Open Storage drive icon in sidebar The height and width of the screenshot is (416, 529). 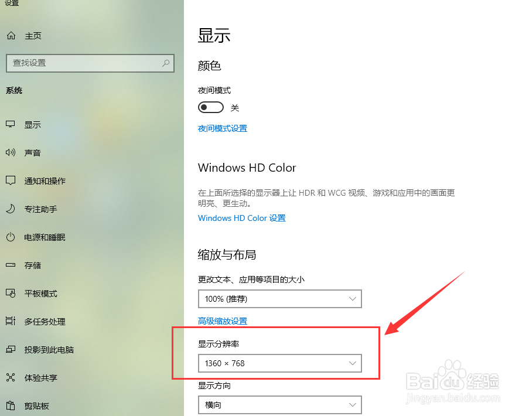[x=11, y=265]
